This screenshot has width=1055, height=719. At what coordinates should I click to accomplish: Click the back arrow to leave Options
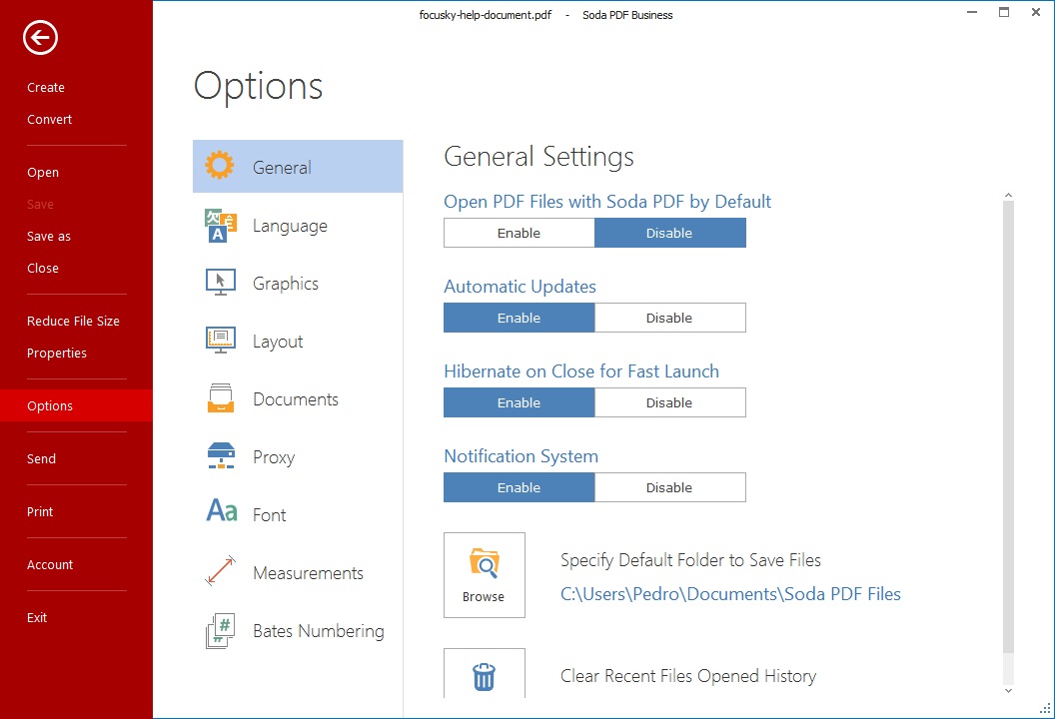39,38
